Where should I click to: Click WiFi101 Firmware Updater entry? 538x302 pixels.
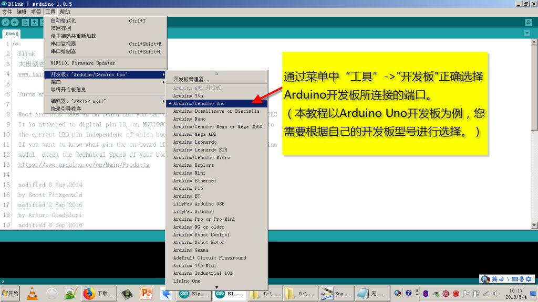105,63
